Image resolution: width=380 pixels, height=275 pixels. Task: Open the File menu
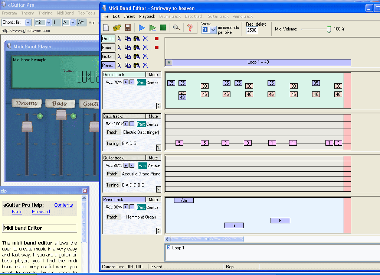(105, 16)
